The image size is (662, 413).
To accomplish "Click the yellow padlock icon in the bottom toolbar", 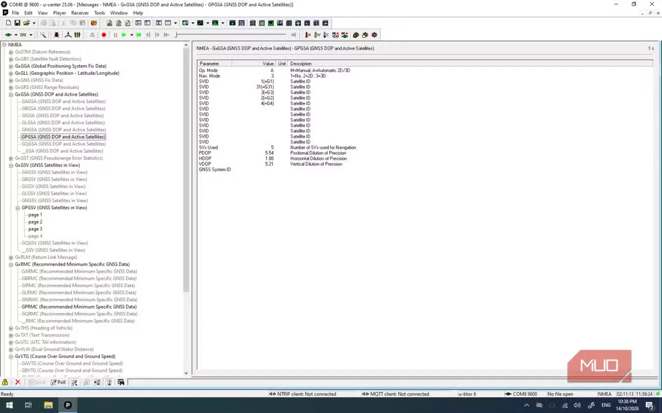I will [x=5, y=382].
